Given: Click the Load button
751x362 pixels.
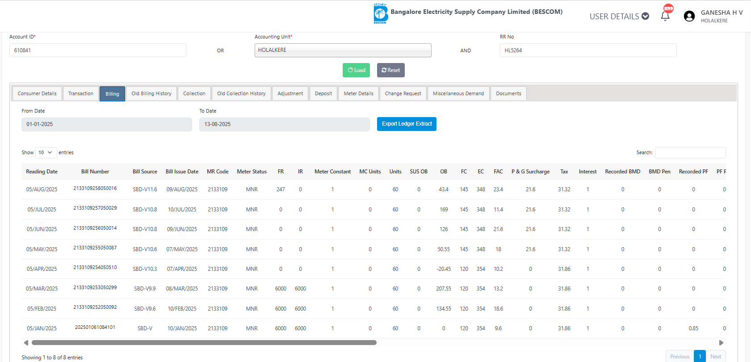Looking at the screenshot, I should [356, 70].
